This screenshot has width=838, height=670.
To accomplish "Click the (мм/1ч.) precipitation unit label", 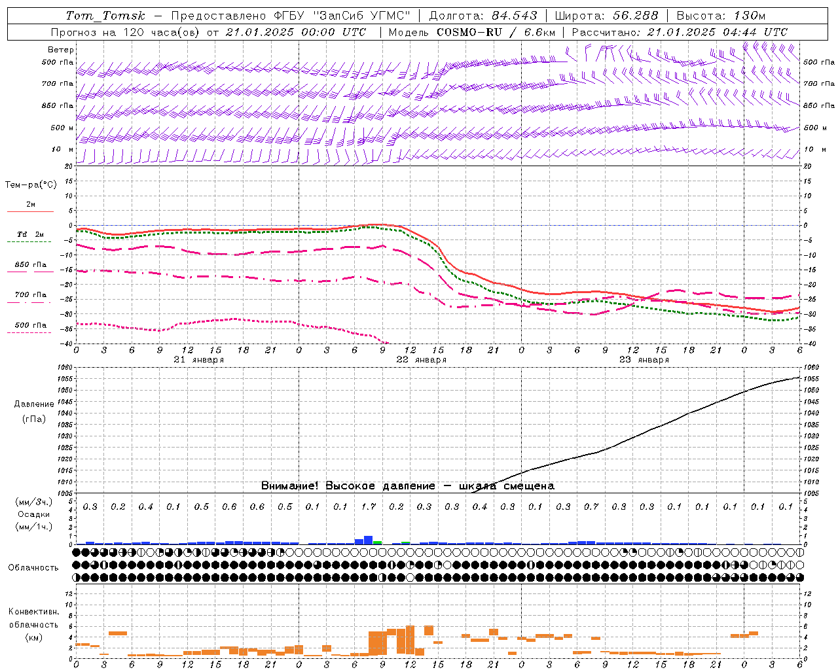I will coord(33,527).
